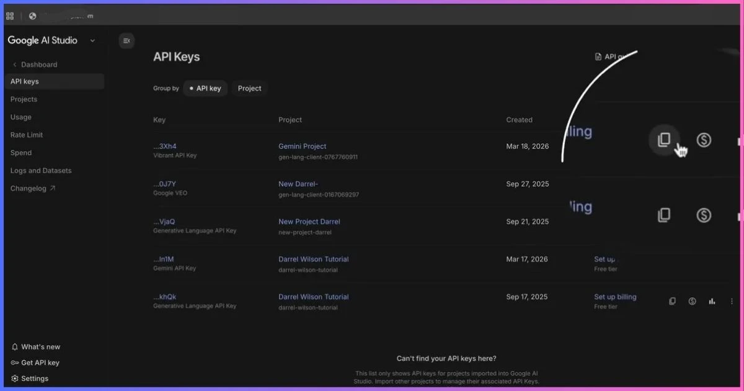Click the API Keys page heading

[x=177, y=57]
